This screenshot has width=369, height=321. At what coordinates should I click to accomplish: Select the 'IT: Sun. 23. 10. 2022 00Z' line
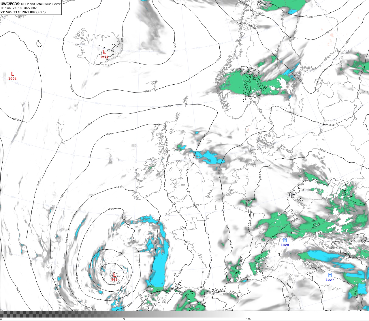click(19, 8)
